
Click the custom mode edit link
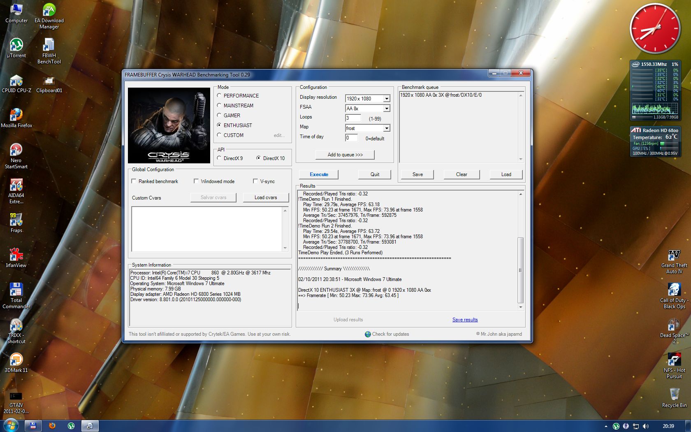click(x=279, y=135)
